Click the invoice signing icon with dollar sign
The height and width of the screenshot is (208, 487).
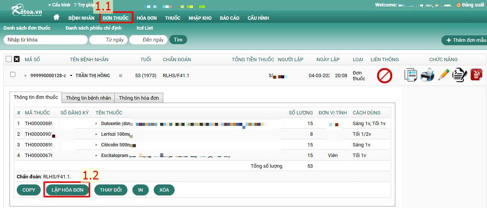point(460,75)
